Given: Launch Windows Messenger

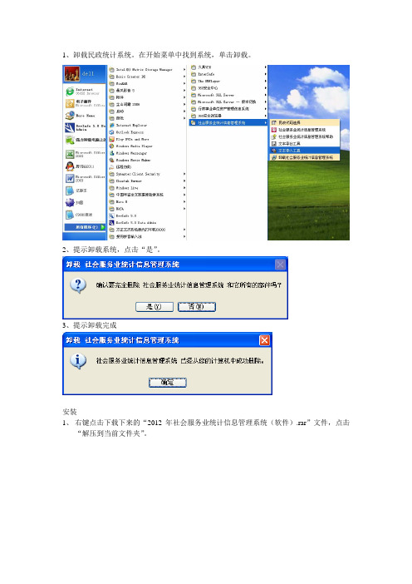Looking at the screenshot, I should tap(128, 153).
